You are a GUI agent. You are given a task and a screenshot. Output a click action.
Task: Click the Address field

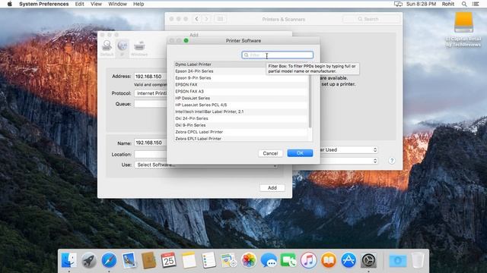click(x=151, y=77)
